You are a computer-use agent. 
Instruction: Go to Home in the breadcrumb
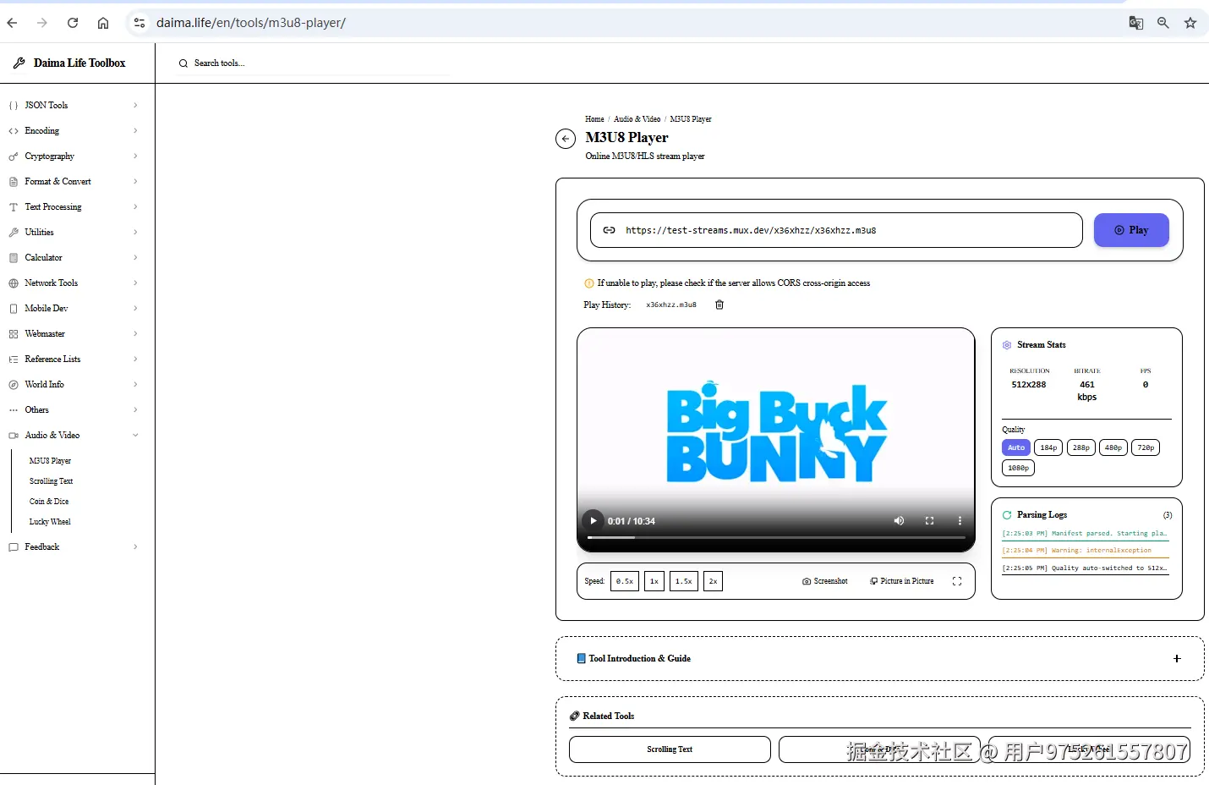[594, 119]
